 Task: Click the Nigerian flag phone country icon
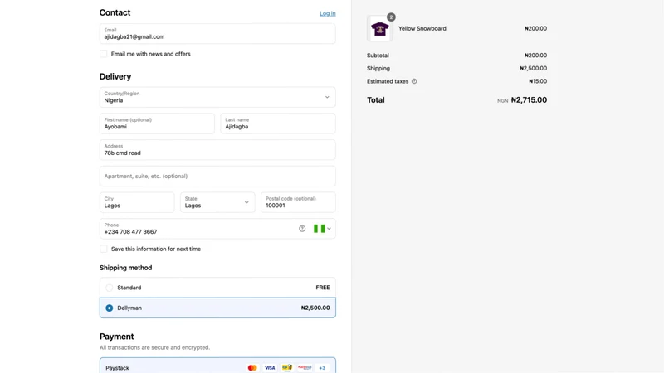coord(320,229)
